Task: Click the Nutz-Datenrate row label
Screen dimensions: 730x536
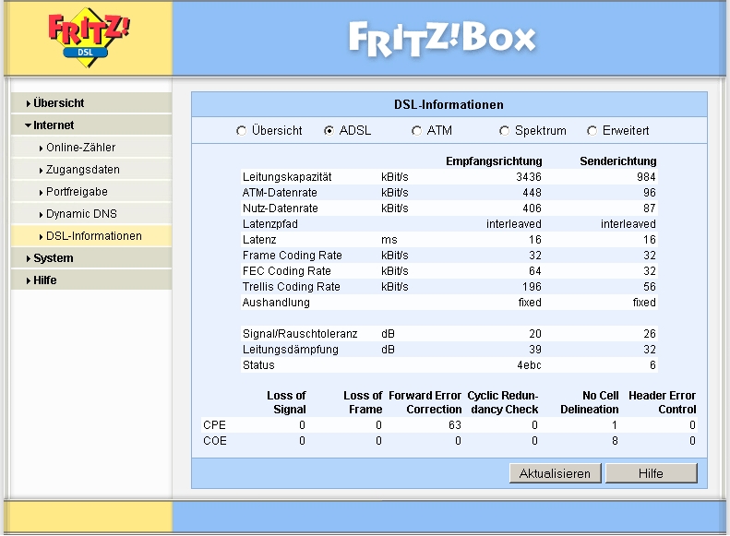Action: click(280, 208)
